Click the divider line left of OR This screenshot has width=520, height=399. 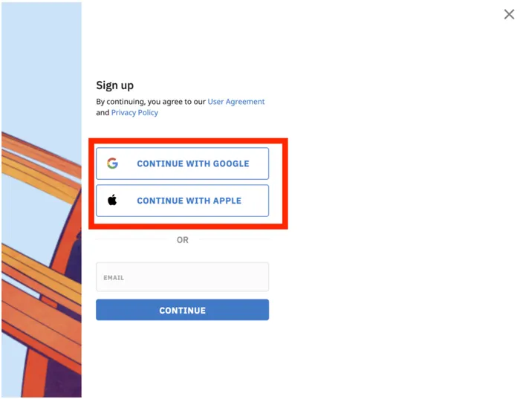[x=133, y=239]
